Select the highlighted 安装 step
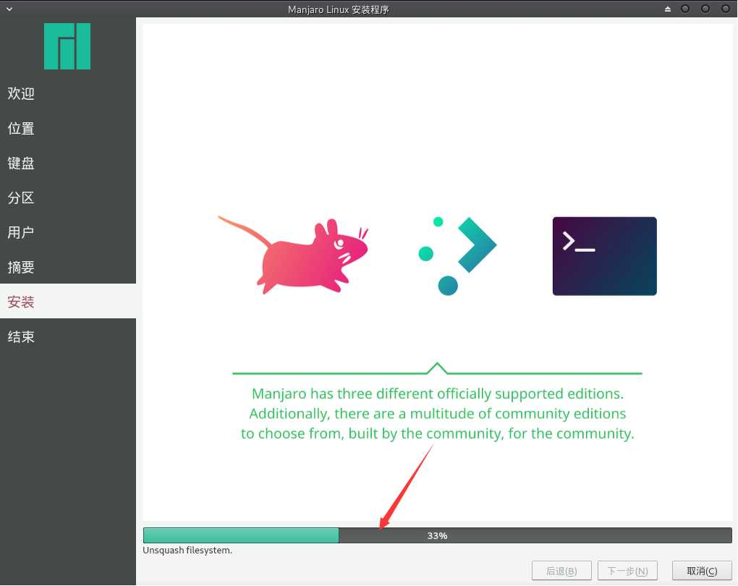The width and height of the screenshot is (738, 586). (x=68, y=301)
